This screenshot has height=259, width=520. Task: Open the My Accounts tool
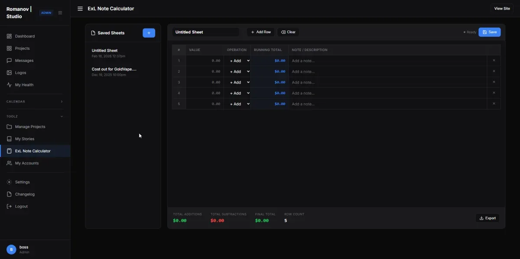coord(26,163)
